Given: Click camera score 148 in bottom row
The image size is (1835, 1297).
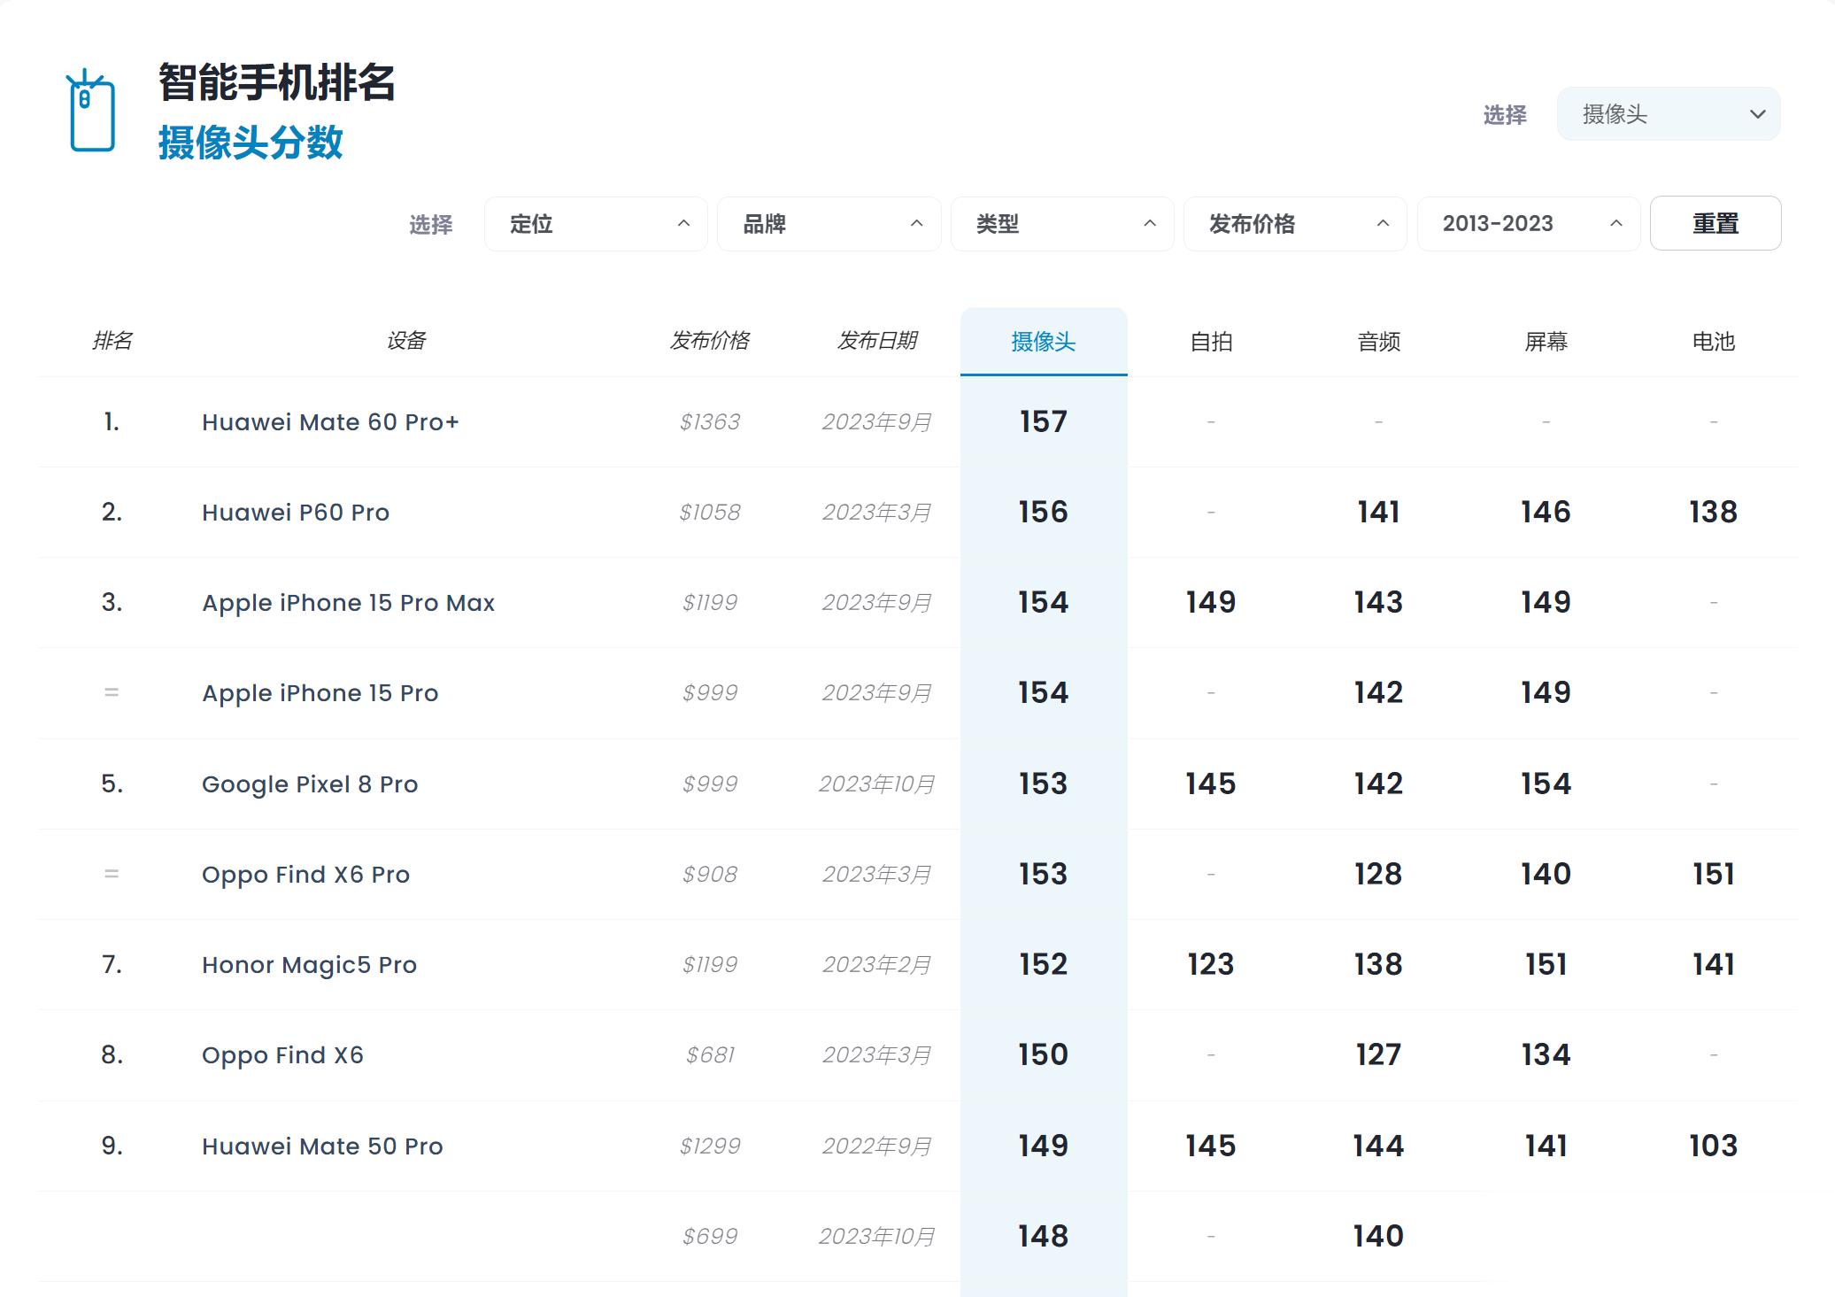Looking at the screenshot, I should [1044, 1236].
